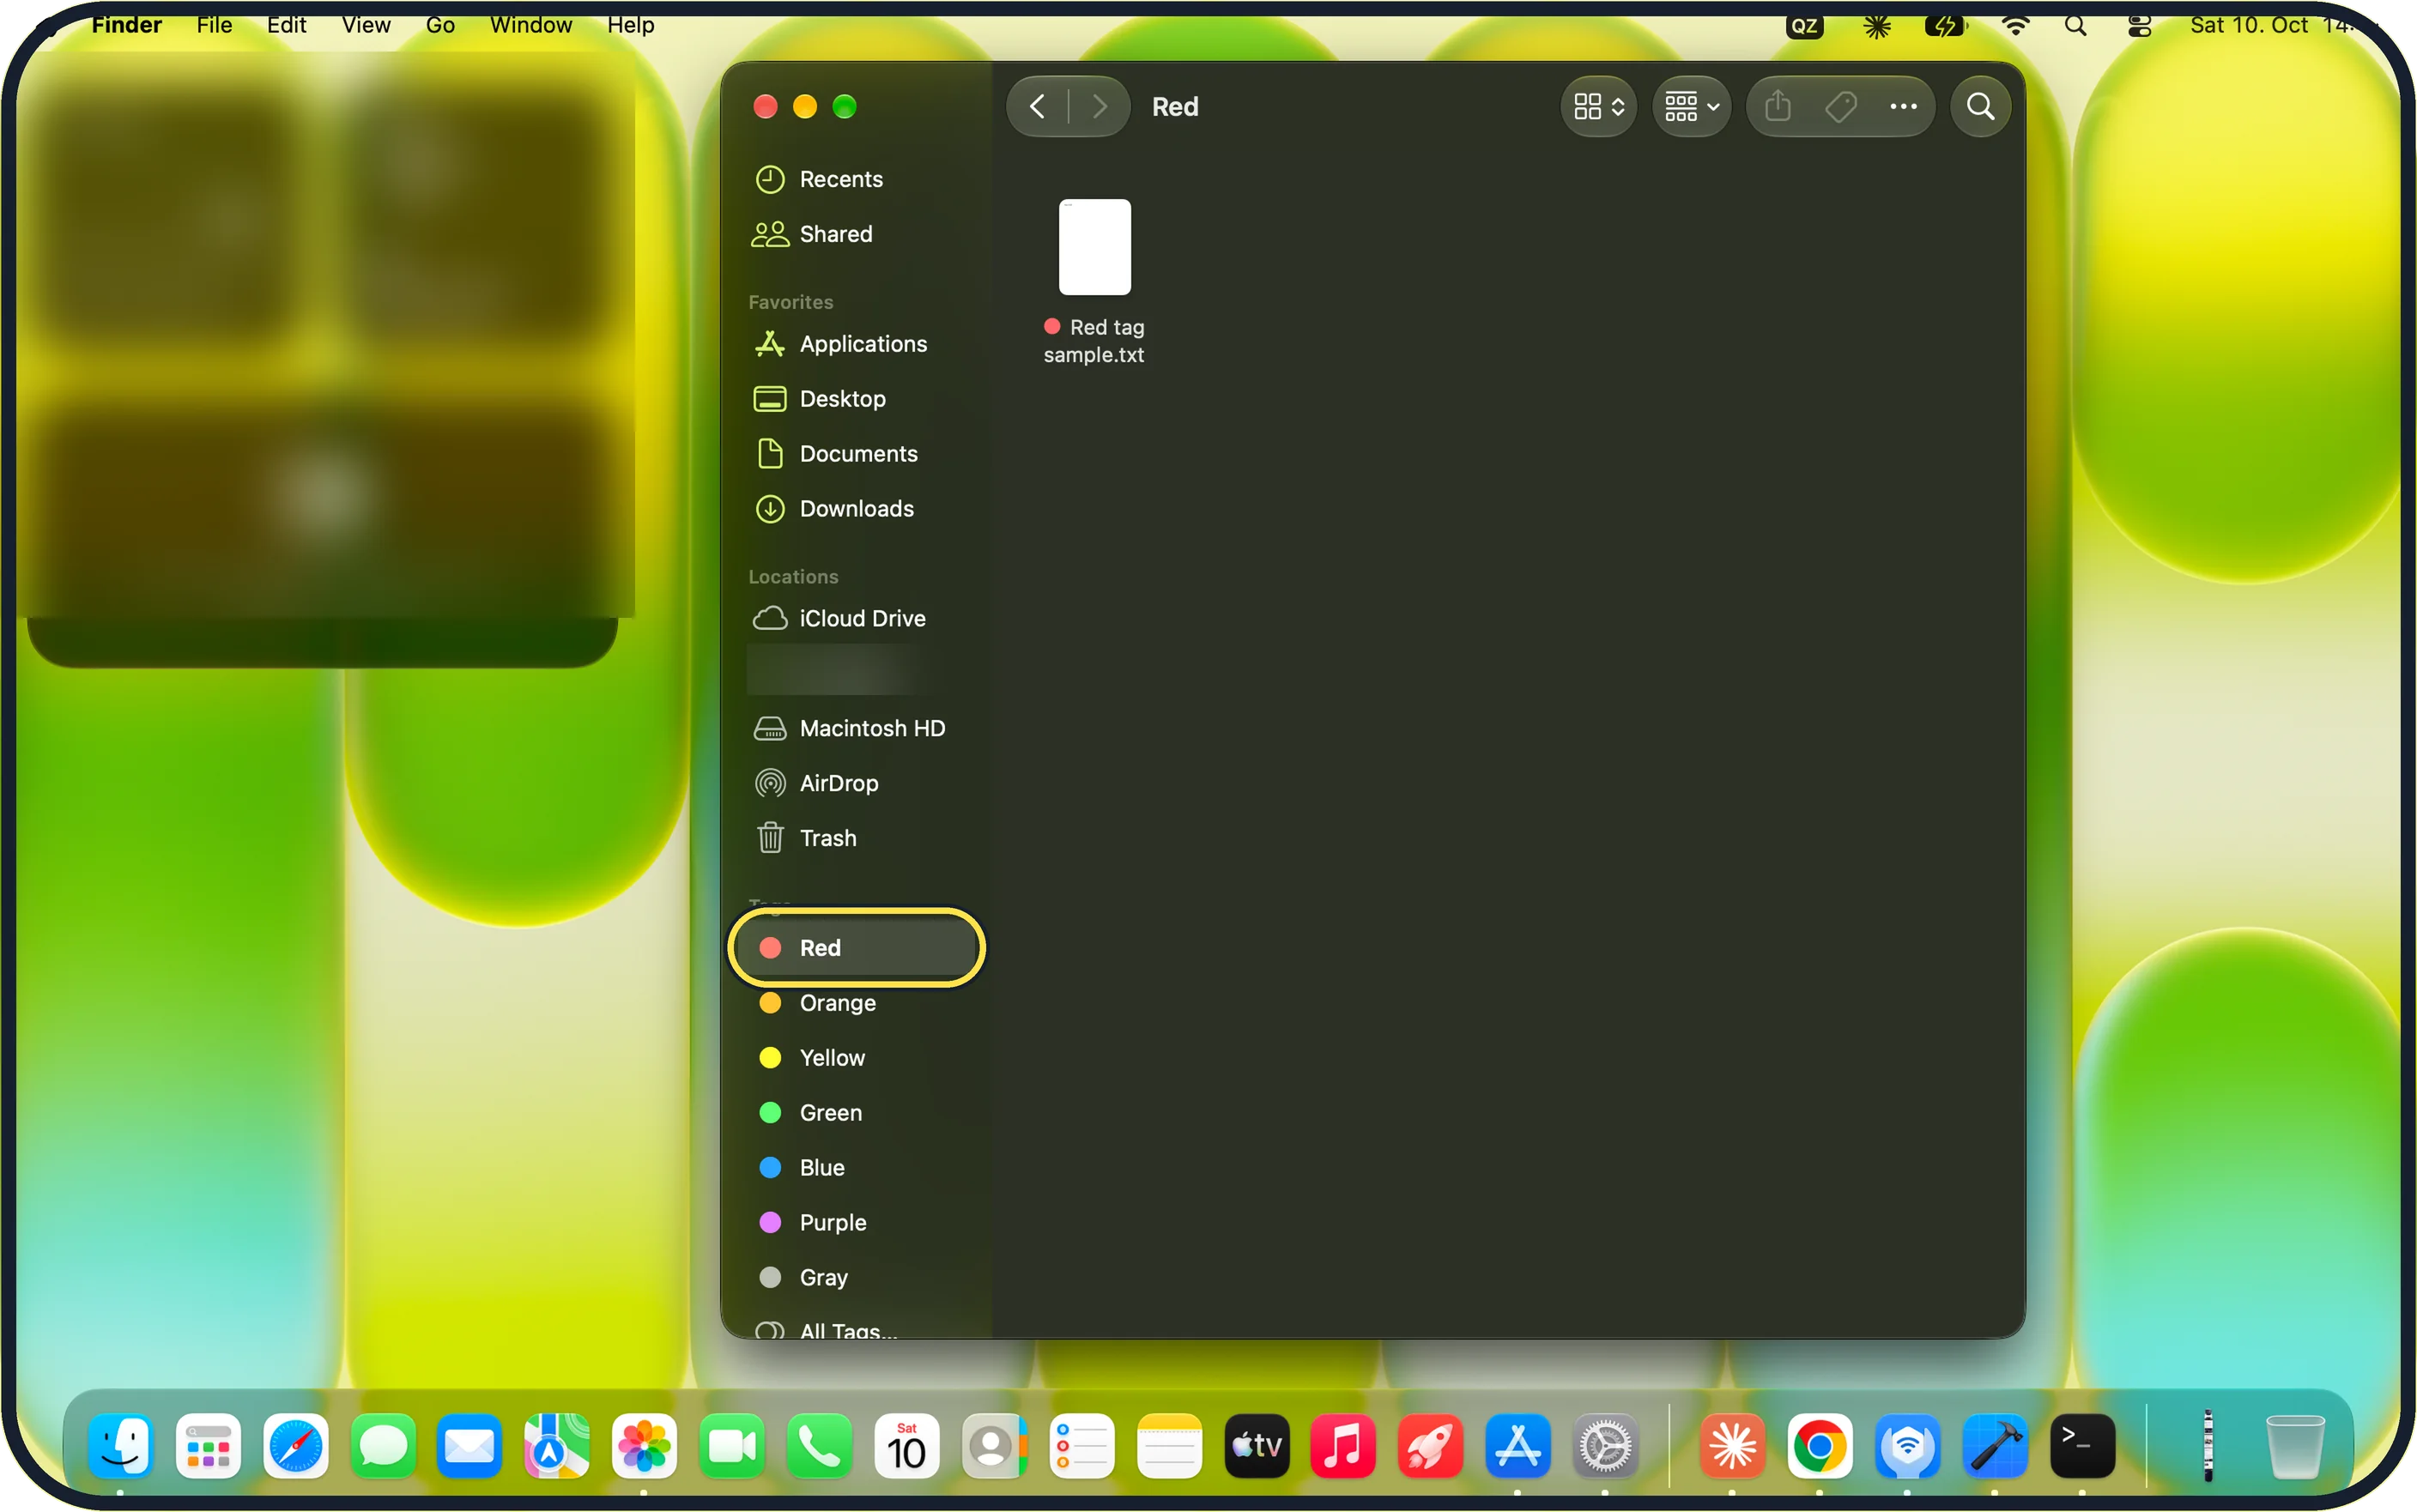The image size is (2417, 1512).
Task: Select the Red tag in sidebar
Action: click(x=857, y=948)
